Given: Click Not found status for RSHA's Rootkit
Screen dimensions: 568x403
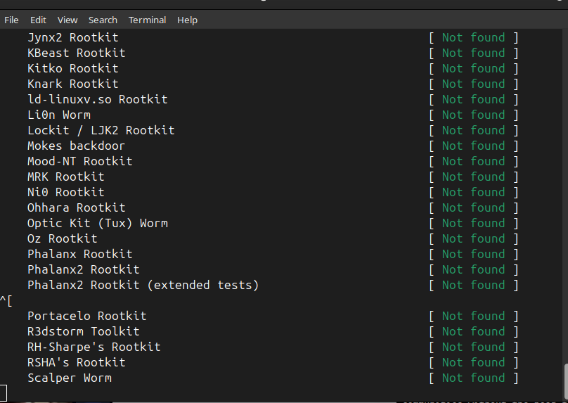Looking at the screenshot, I should (x=473, y=362).
